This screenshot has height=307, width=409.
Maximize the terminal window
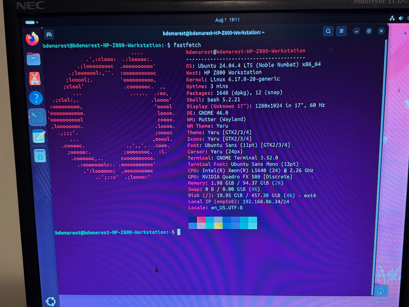(x=369, y=31)
